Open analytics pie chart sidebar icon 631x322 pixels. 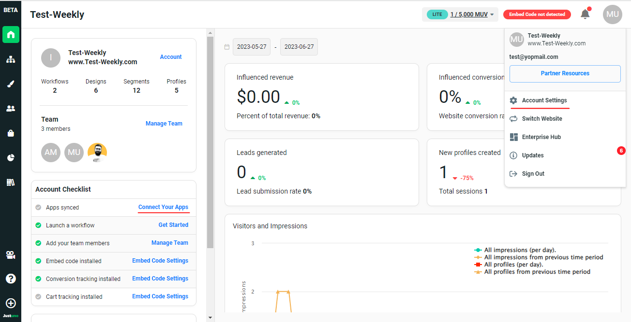(x=11, y=158)
